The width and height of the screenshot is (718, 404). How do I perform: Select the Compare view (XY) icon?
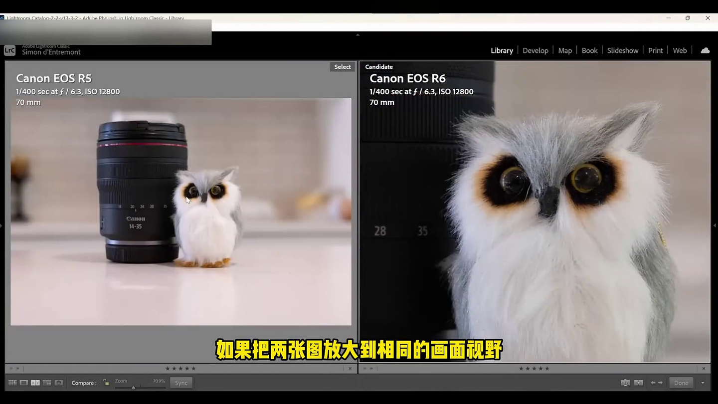pos(35,383)
